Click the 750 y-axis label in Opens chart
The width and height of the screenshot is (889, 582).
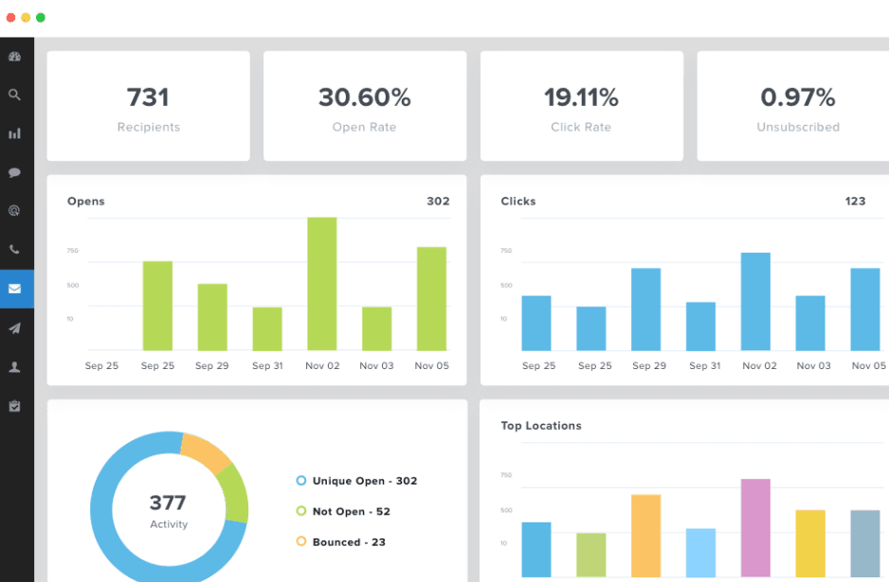tap(73, 250)
